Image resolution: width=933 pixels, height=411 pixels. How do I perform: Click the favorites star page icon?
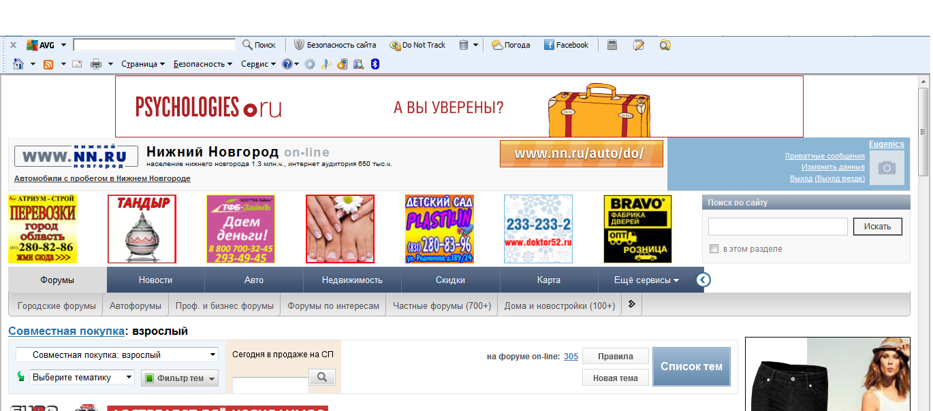pyautogui.click(x=342, y=64)
